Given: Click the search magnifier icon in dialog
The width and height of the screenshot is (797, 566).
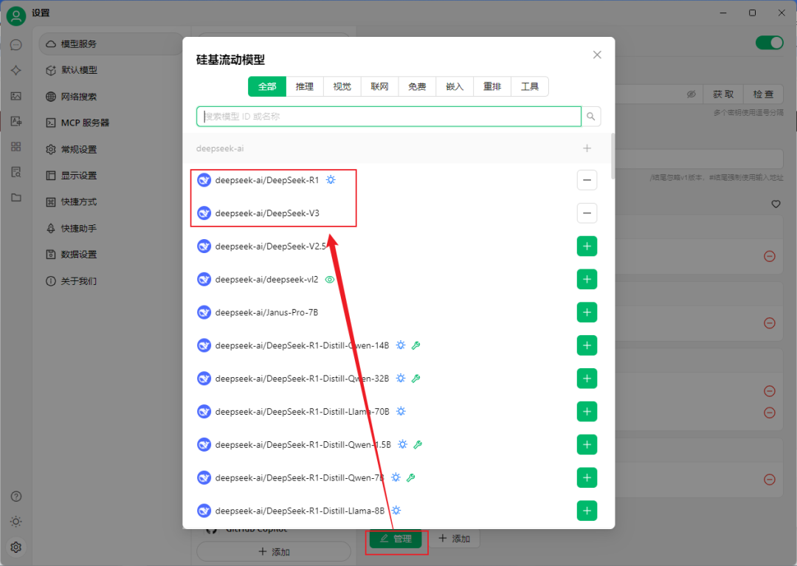Looking at the screenshot, I should pos(590,117).
